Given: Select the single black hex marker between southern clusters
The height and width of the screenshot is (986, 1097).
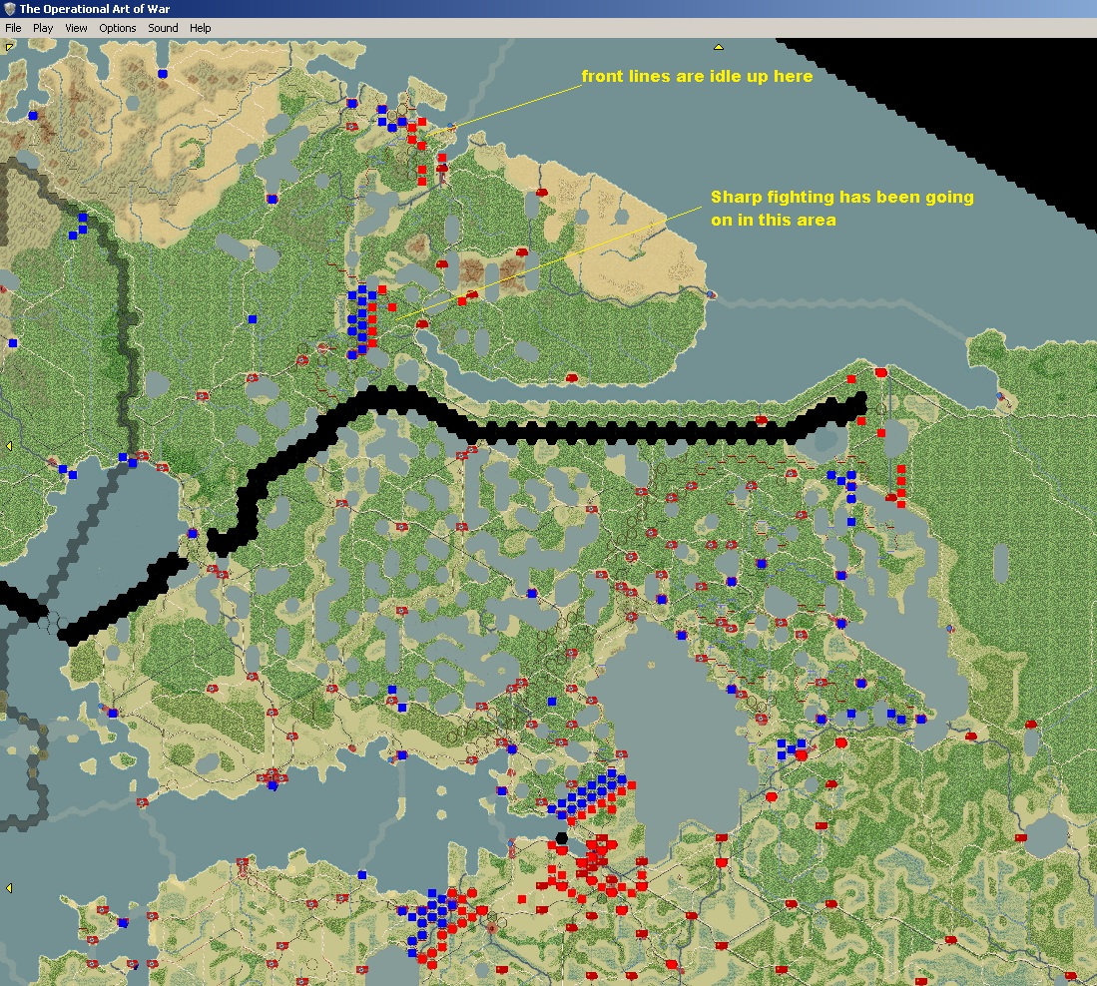Looking at the screenshot, I should (x=561, y=837).
